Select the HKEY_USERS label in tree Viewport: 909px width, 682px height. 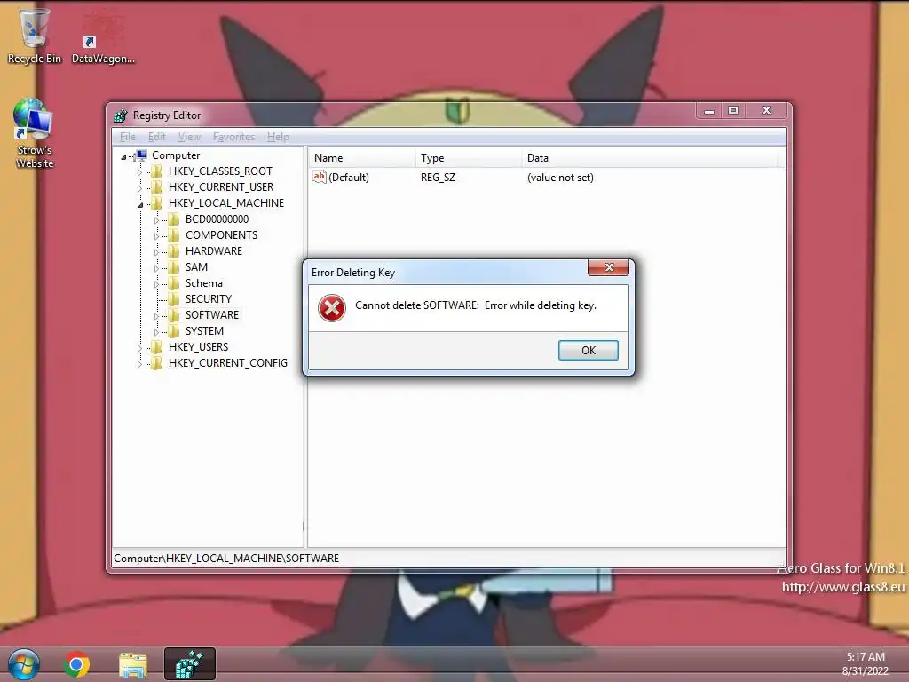point(198,347)
